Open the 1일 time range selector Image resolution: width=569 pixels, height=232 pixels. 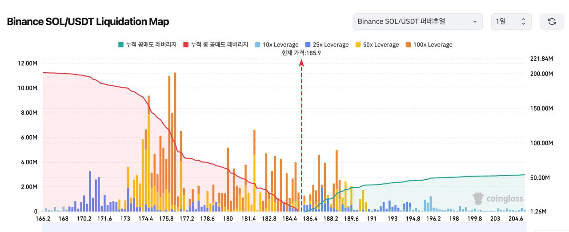point(511,21)
